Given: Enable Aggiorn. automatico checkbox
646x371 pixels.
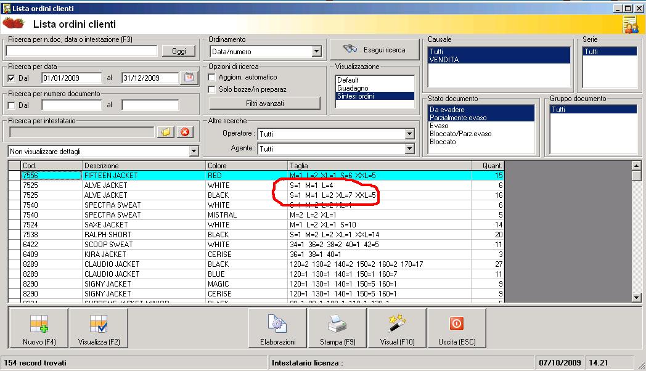Looking at the screenshot, I should (x=212, y=78).
